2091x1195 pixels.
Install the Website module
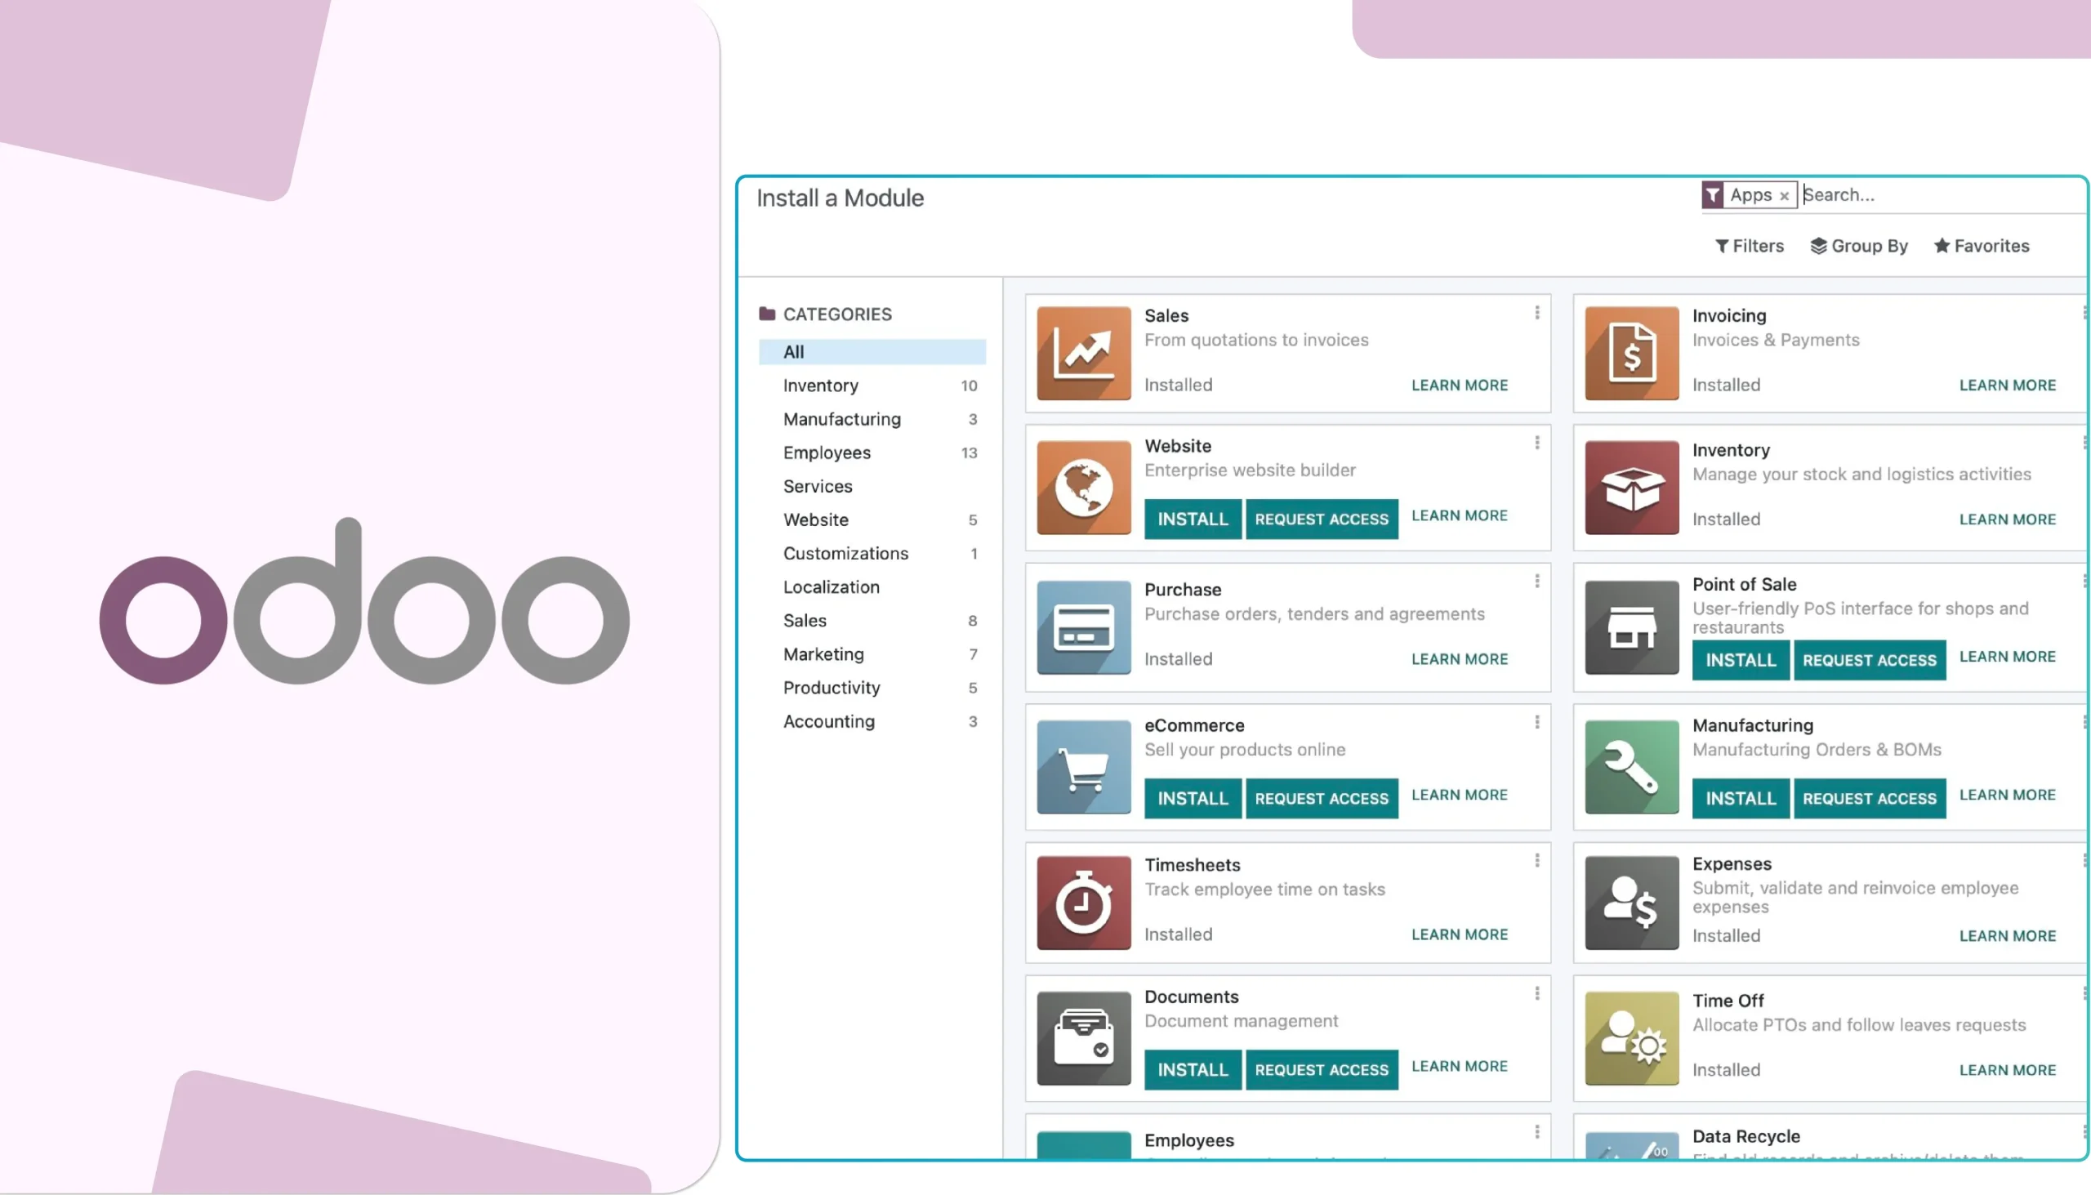tap(1192, 519)
